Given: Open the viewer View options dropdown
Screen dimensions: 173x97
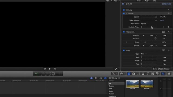Looking at the screenshot, I should point(117,1).
